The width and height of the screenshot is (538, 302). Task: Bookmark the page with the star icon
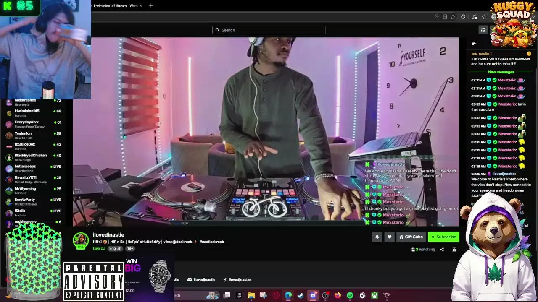click(x=453, y=17)
